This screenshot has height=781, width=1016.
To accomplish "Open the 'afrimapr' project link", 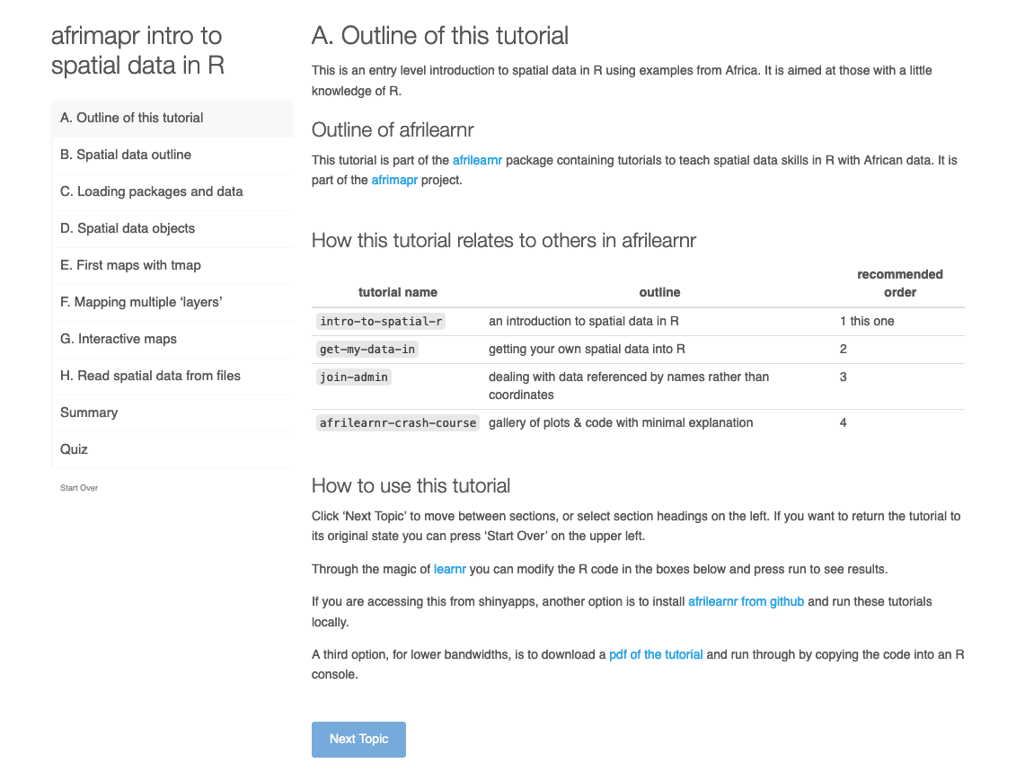I will [x=394, y=180].
